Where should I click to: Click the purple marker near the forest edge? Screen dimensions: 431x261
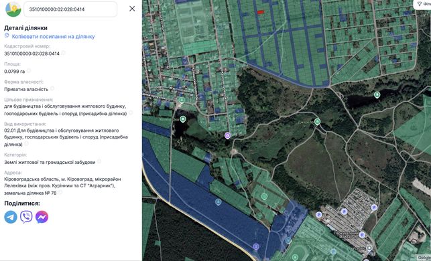[228, 135]
